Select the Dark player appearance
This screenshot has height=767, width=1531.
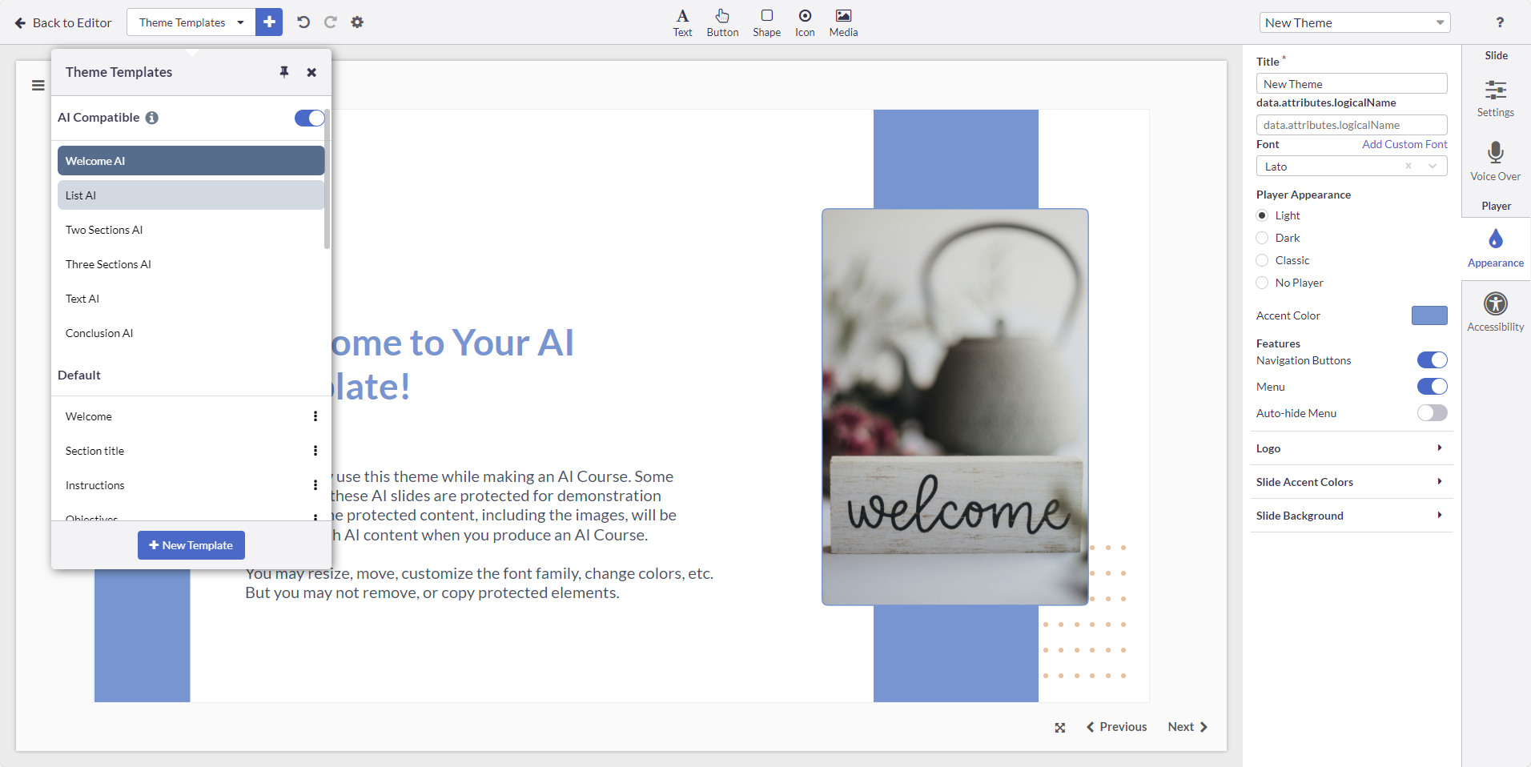coord(1263,238)
